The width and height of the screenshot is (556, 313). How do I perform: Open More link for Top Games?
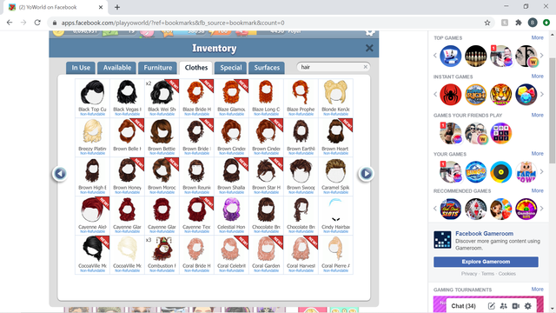[x=537, y=37]
